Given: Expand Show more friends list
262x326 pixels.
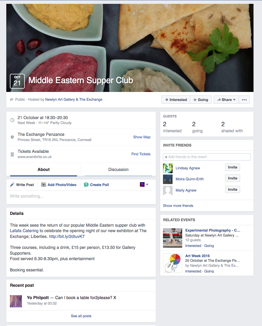Looking at the screenshot, I should tap(178, 206).
